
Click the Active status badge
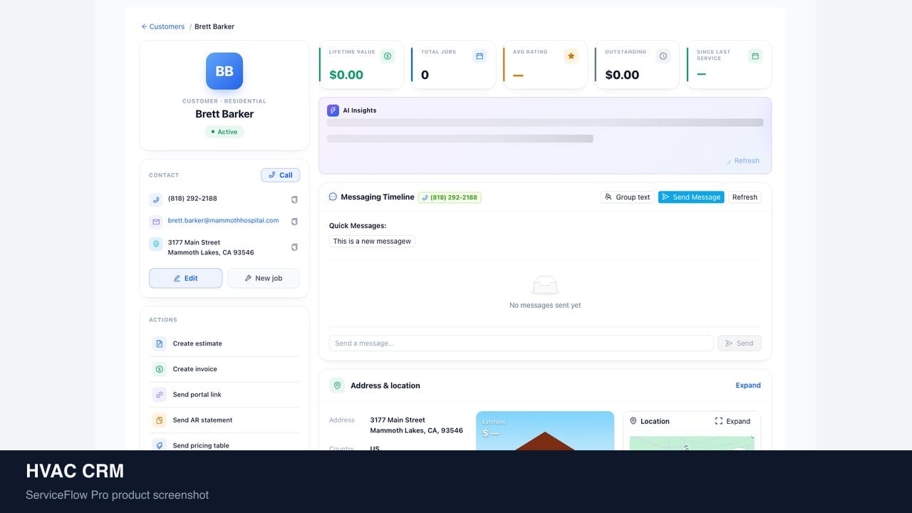224,132
